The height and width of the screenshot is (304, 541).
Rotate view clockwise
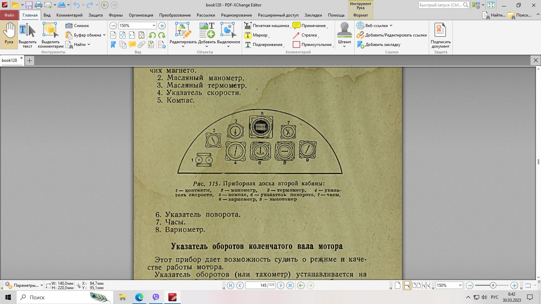point(162,35)
